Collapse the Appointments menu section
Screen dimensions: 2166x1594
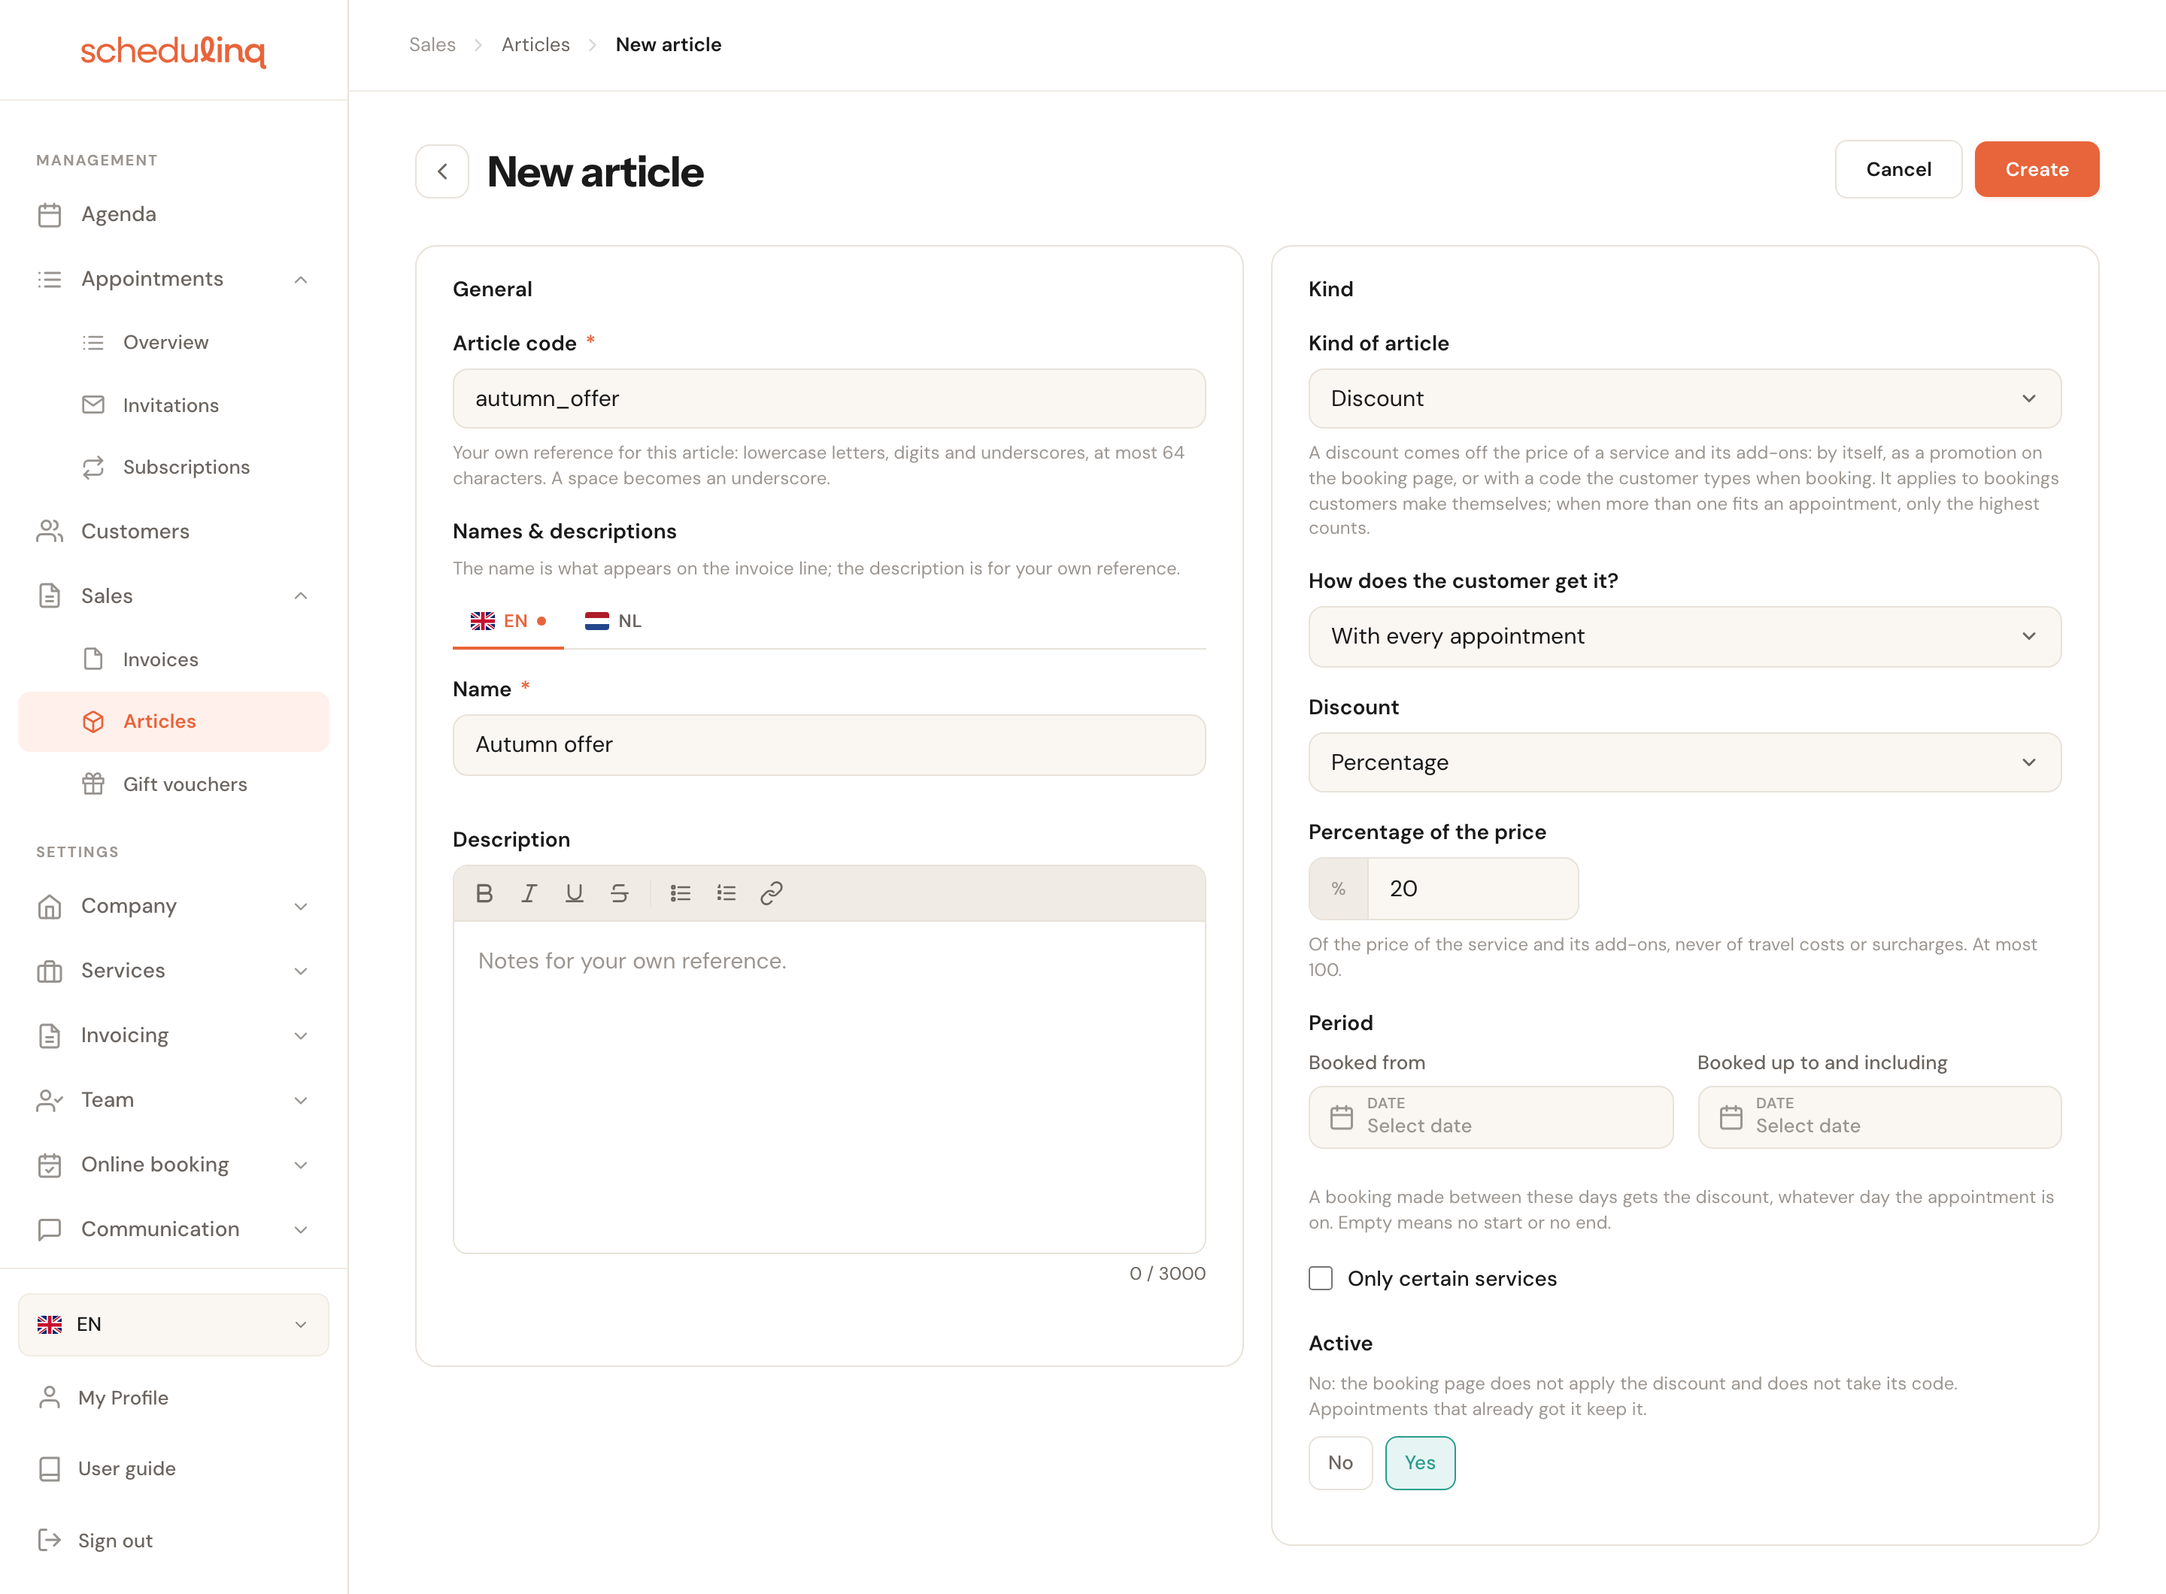pos(174,279)
